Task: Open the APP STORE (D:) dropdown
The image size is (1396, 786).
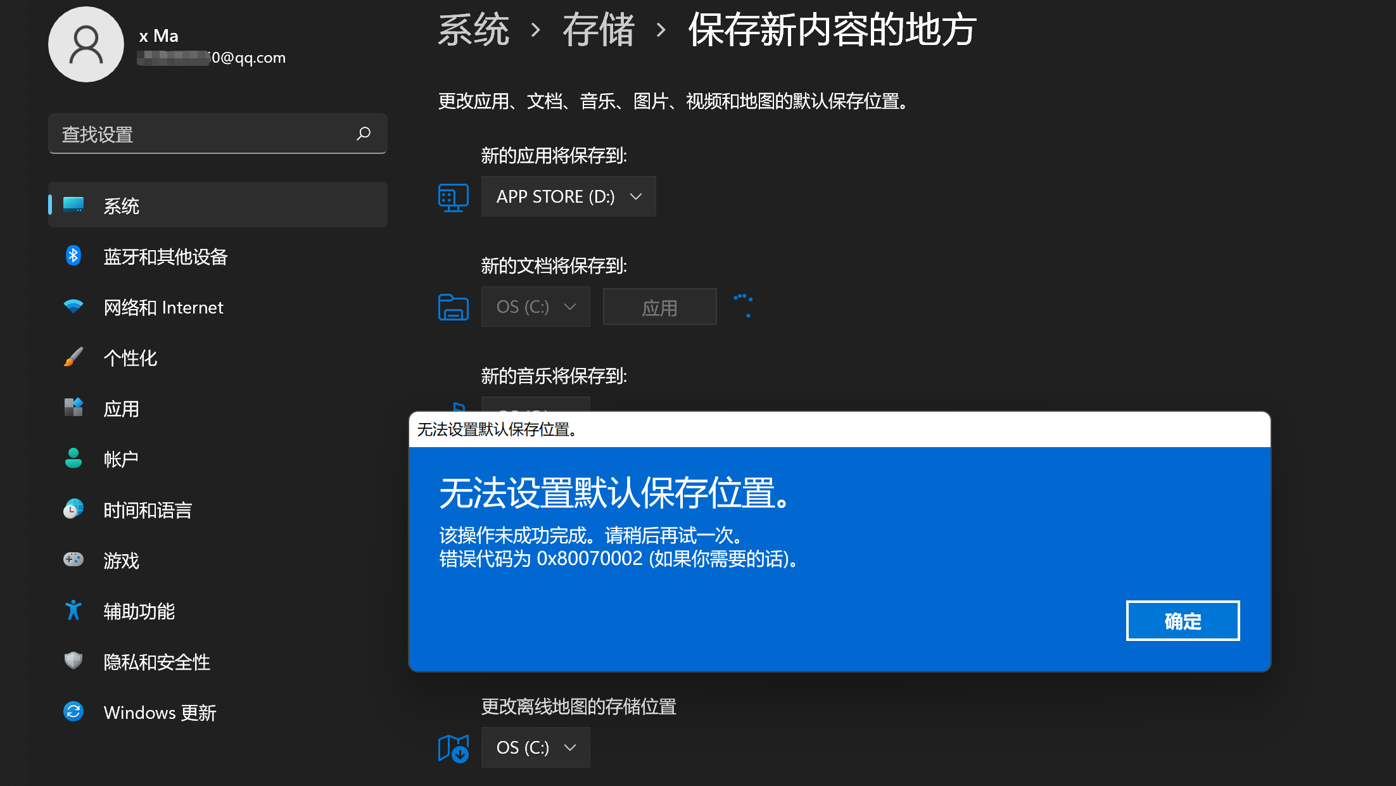Action: (x=568, y=196)
